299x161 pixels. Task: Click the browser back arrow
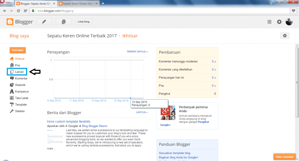click(5, 11)
